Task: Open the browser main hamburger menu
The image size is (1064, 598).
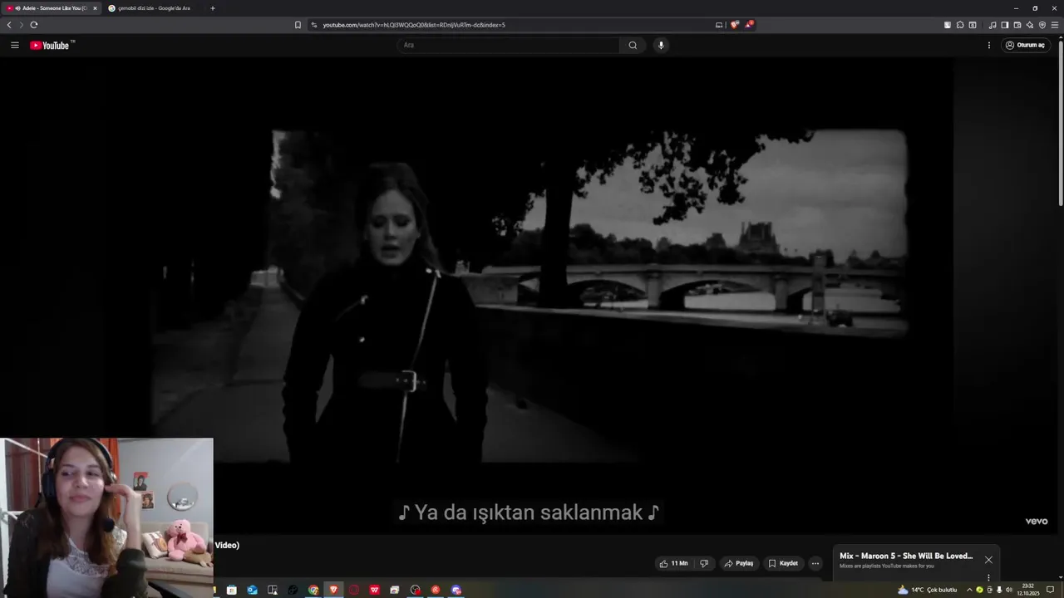Action: click(x=1055, y=25)
